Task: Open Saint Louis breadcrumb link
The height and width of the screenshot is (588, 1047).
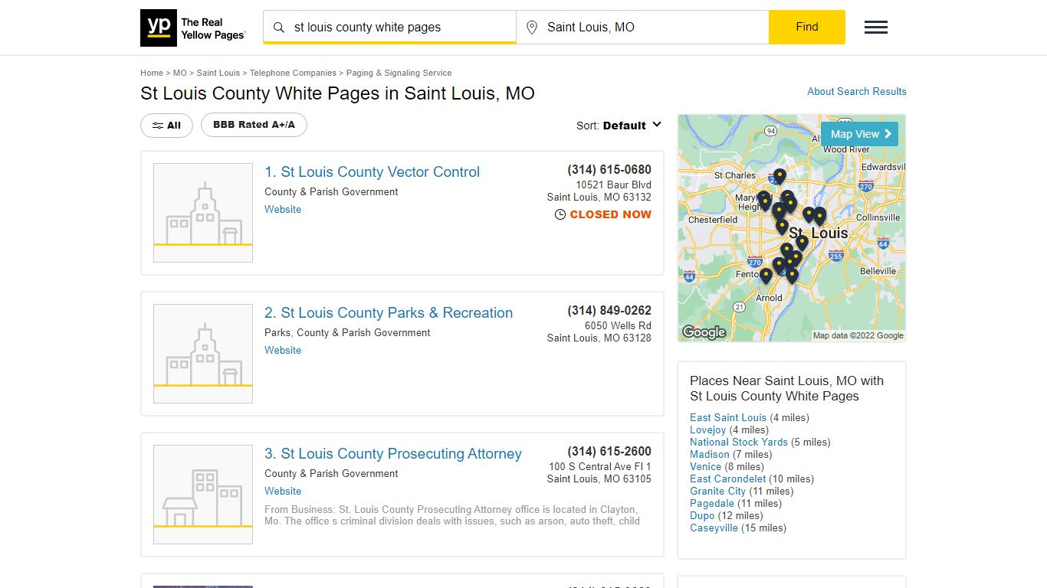Action: (x=218, y=73)
